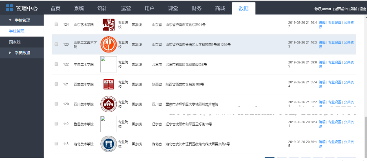367x161 pixels.
Task: Click the broken image for 中央美术学院
Action: (108, 64)
